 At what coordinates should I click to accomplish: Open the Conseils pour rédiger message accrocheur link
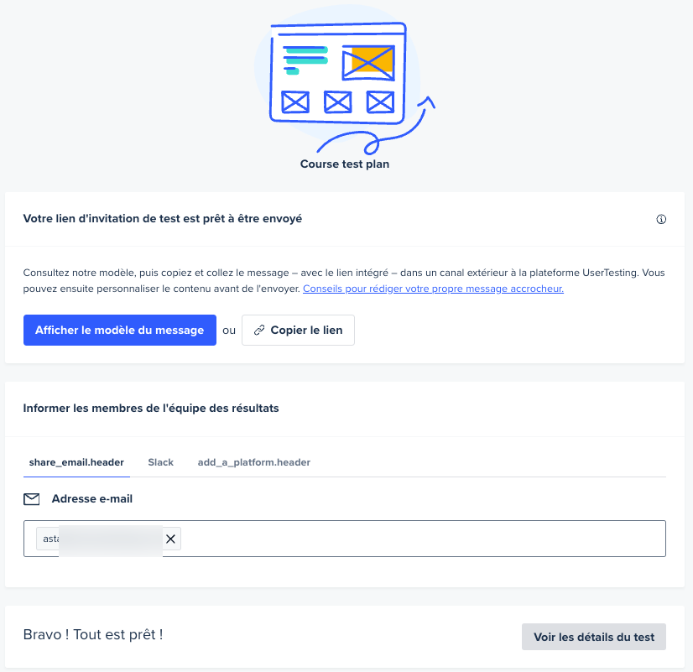[x=433, y=289]
